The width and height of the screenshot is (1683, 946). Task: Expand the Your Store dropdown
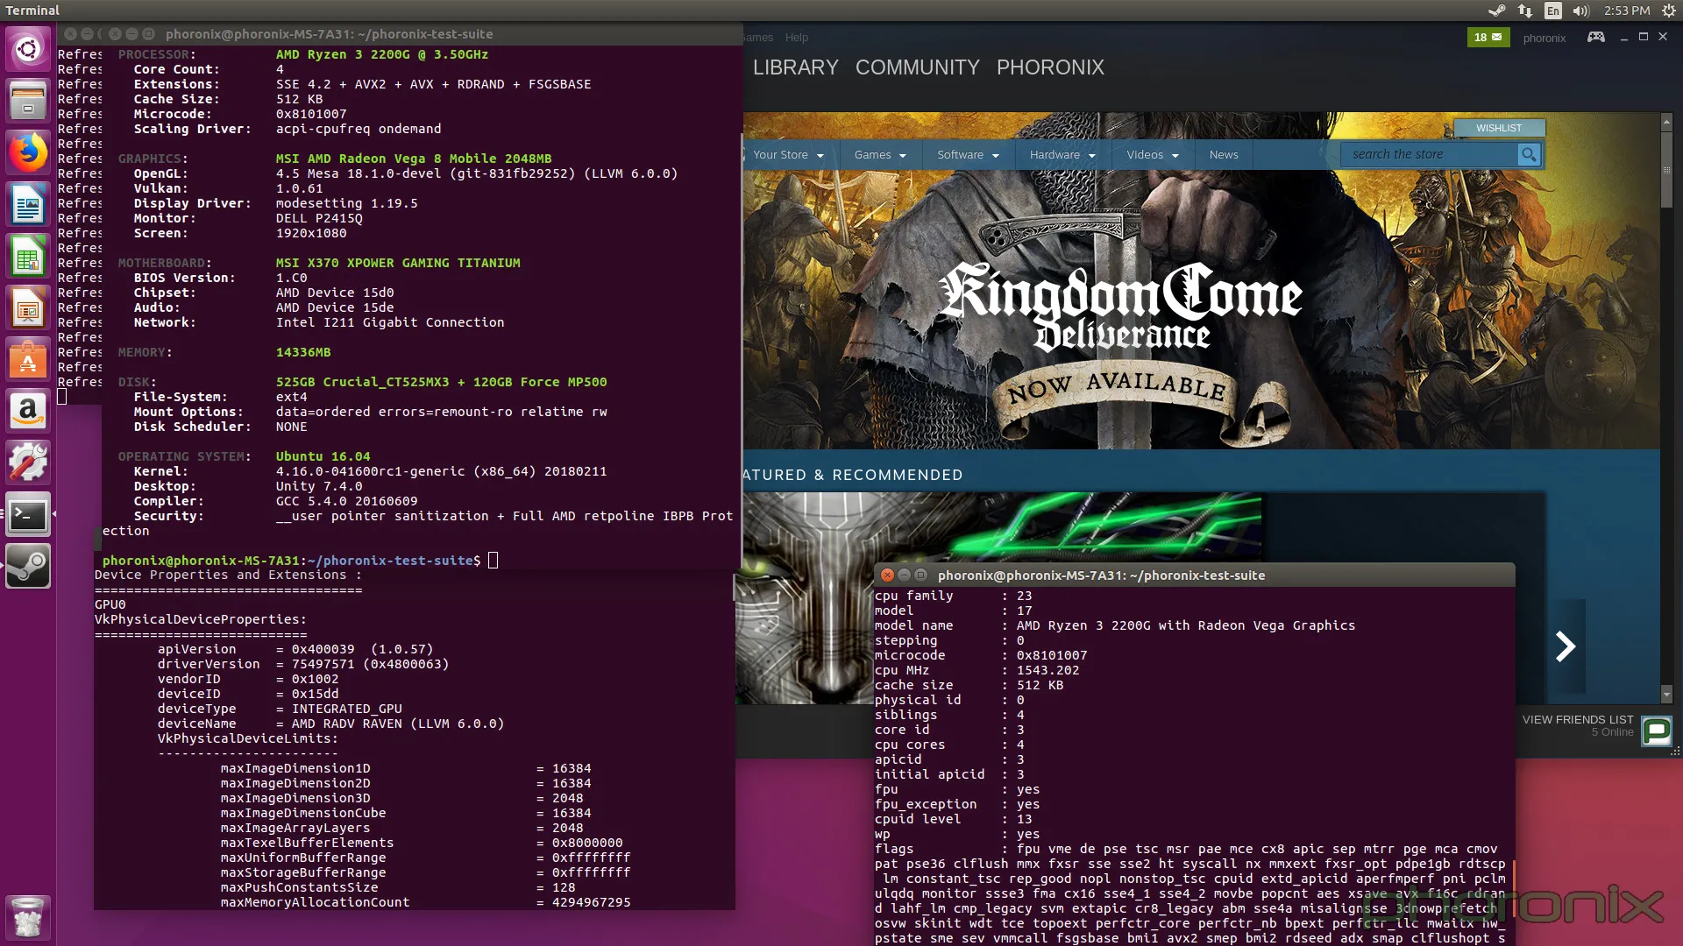click(788, 155)
